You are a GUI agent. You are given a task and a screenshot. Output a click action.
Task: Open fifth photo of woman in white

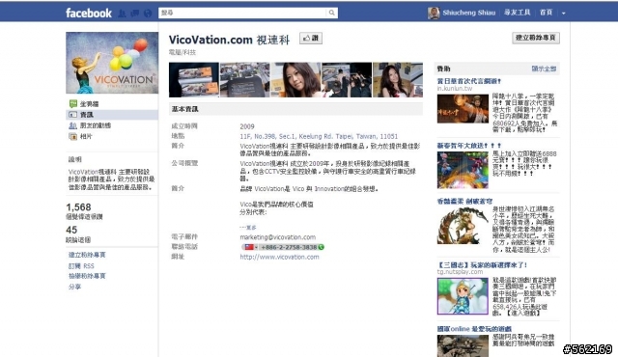398,80
